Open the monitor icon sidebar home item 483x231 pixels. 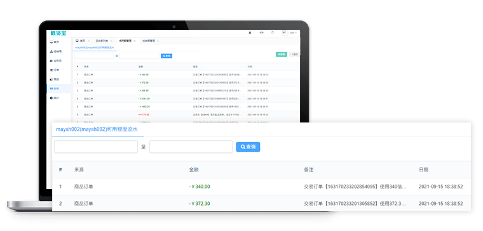(54, 42)
